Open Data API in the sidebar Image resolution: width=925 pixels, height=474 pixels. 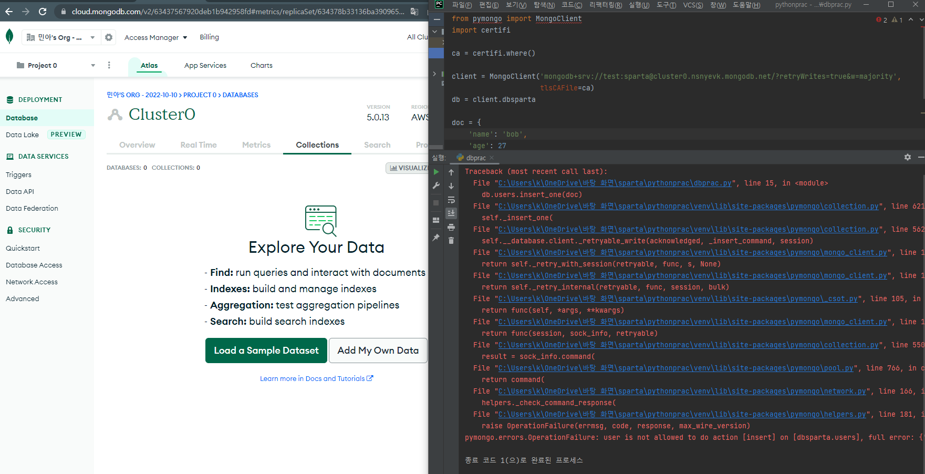click(x=20, y=191)
